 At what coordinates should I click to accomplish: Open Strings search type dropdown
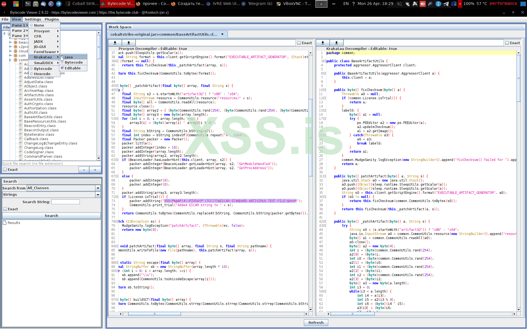(x=98, y=195)
